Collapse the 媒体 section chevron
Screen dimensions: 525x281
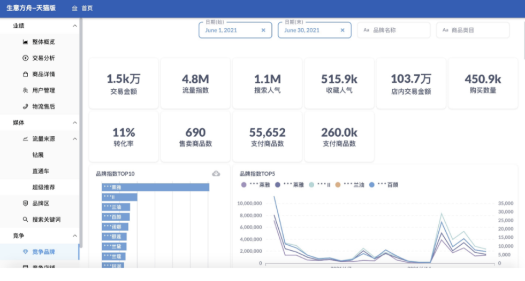click(75, 123)
